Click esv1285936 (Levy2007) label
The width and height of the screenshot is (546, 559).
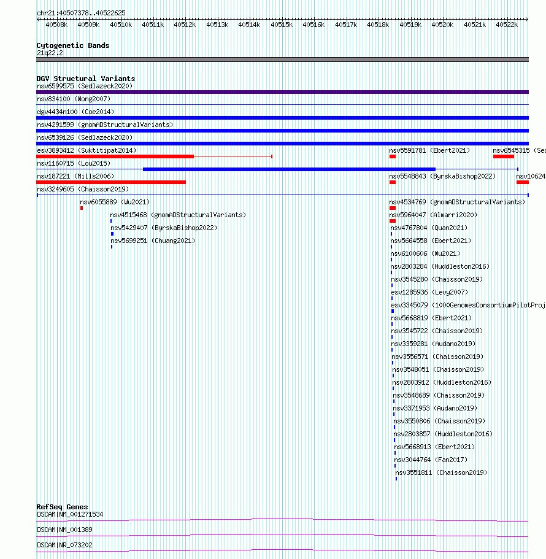pyautogui.click(x=429, y=292)
